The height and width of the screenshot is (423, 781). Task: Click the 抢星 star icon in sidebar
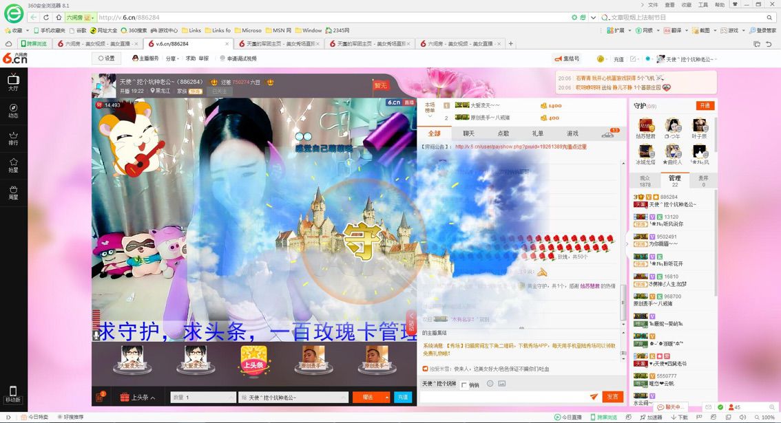click(14, 165)
